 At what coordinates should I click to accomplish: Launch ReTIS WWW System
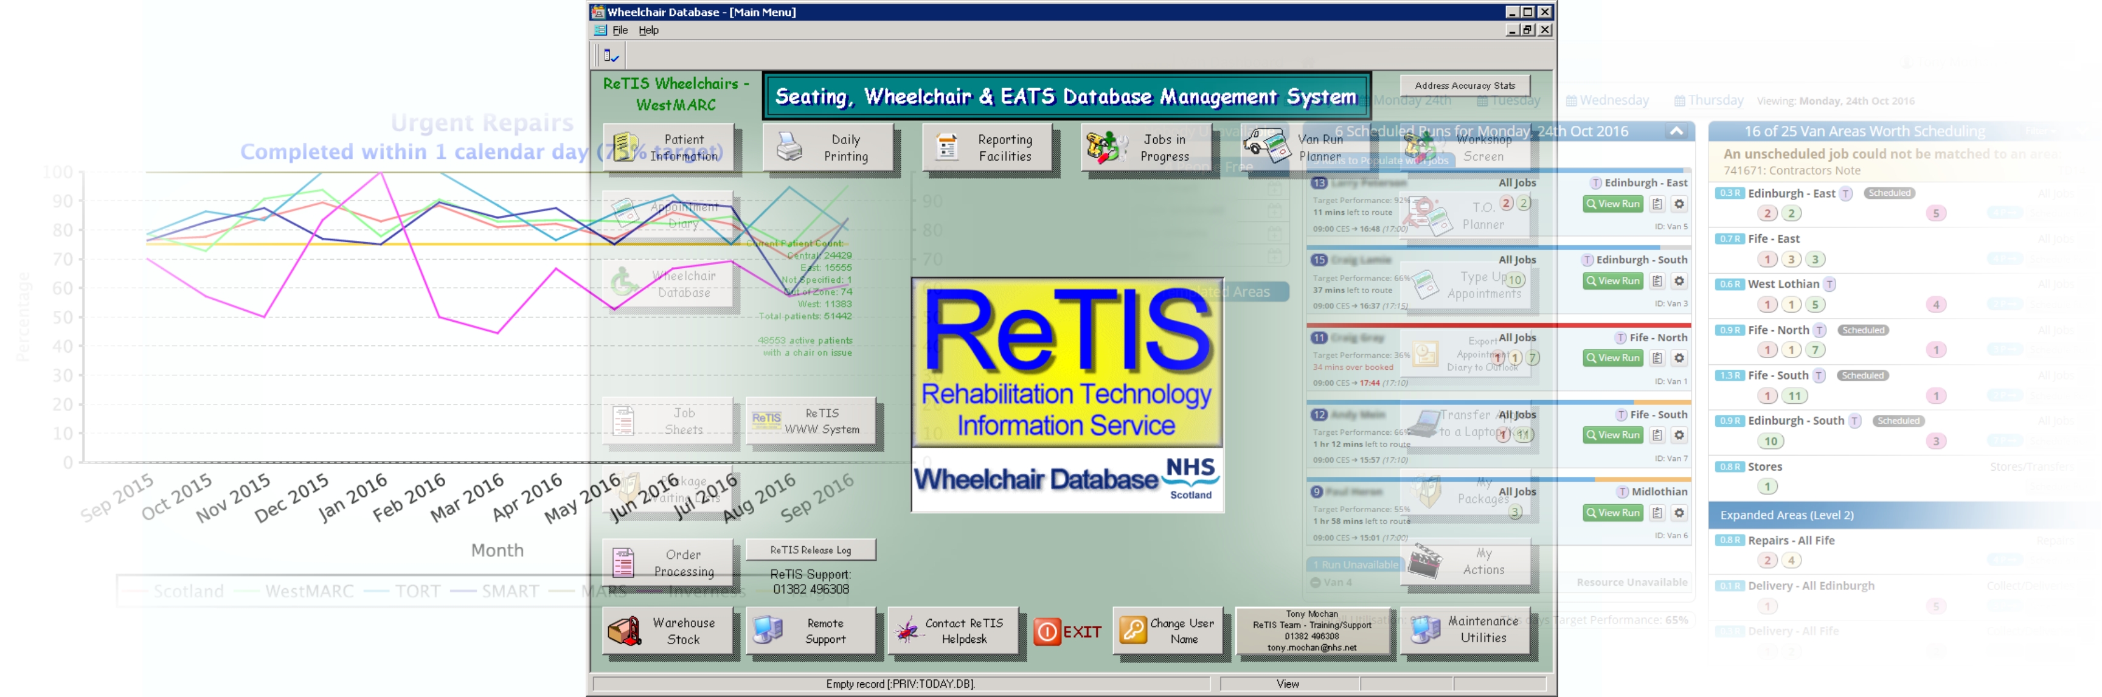coord(810,421)
